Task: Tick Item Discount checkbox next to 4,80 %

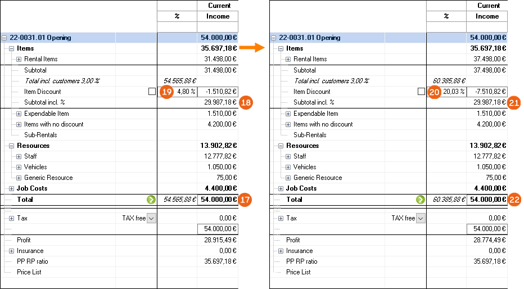Action: point(152,92)
